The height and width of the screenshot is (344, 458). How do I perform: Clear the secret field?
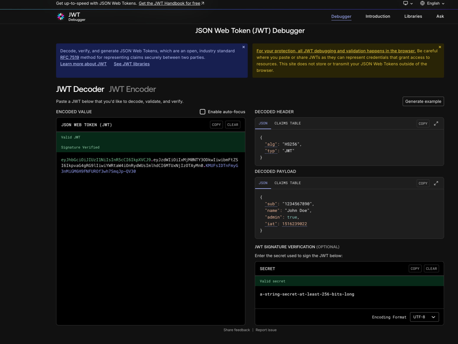tap(431, 269)
